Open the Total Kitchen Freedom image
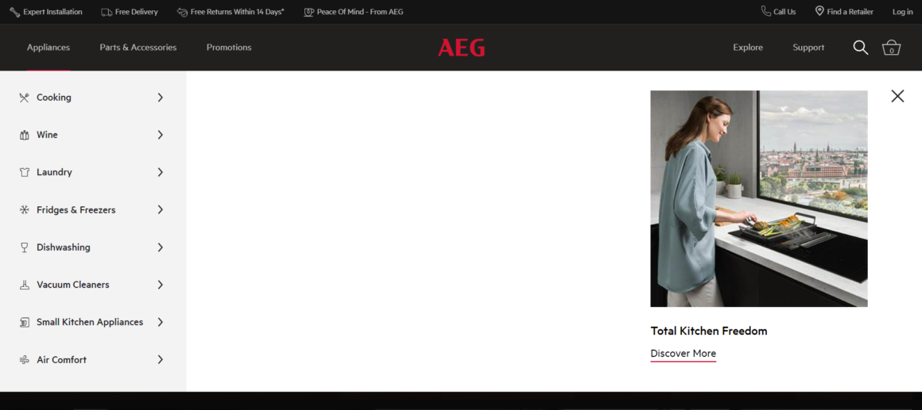This screenshot has width=922, height=410. click(x=758, y=198)
